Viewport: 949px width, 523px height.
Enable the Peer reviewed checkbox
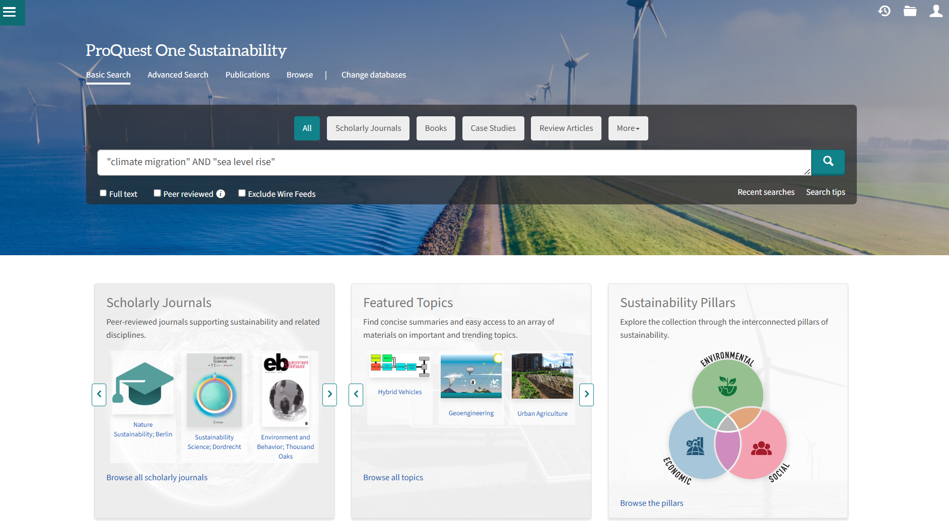[x=157, y=193]
